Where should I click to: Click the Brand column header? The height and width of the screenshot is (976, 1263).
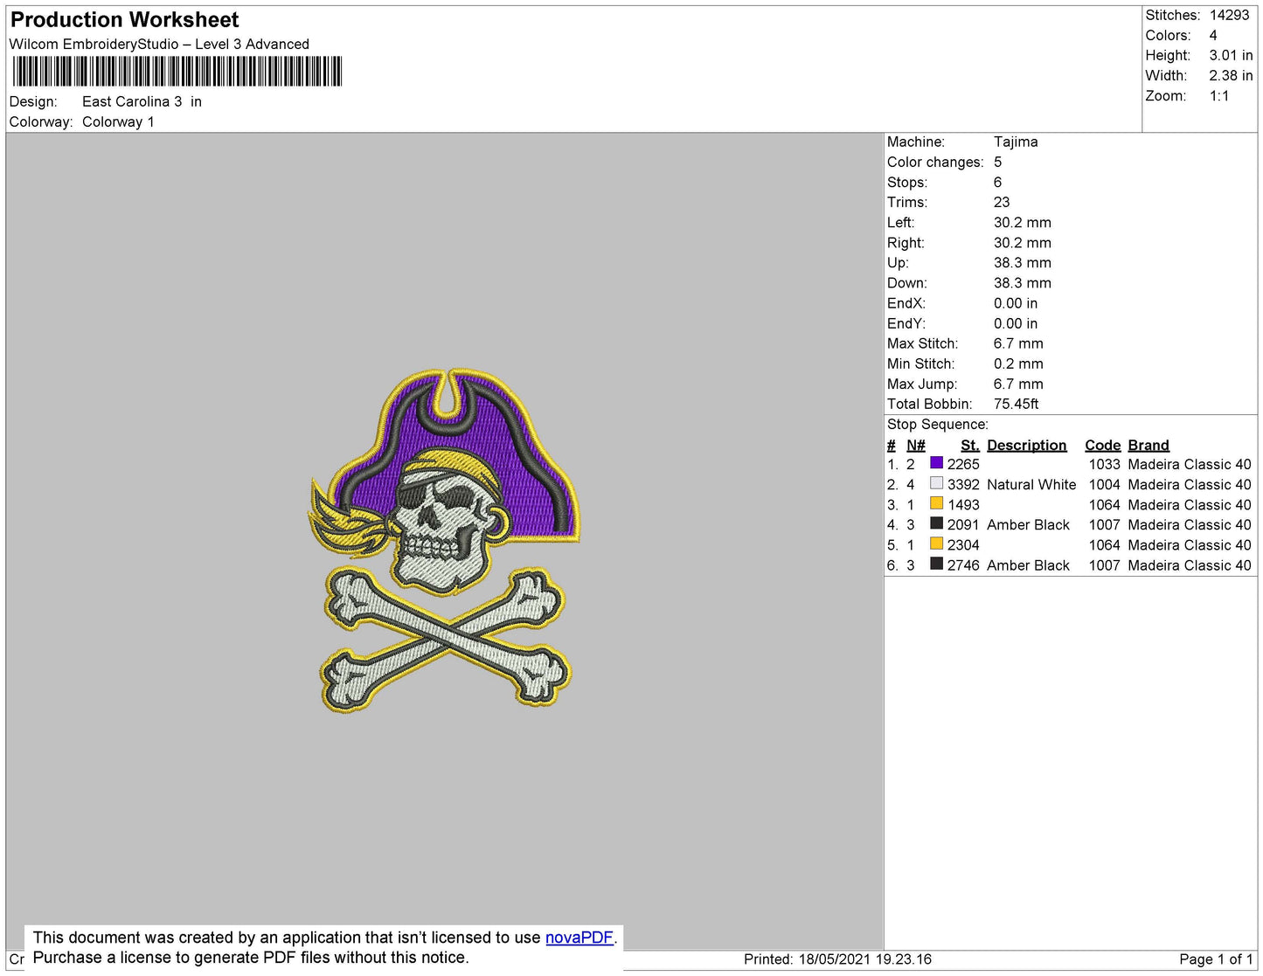1148,445
